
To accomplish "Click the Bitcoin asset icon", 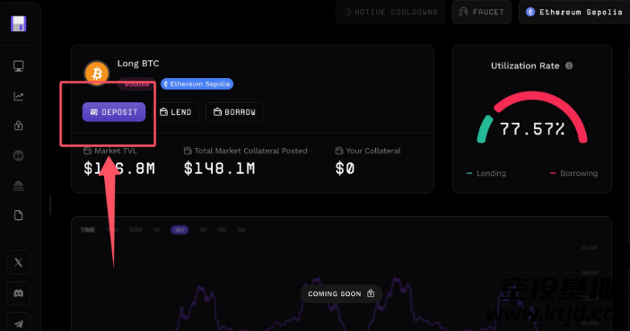I will coord(96,74).
